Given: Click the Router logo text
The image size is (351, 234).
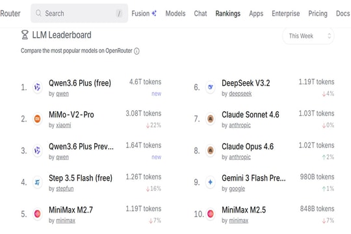Looking at the screenshot, I should [10, 14].
